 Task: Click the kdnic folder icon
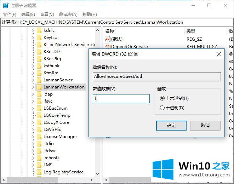(39, 30)
